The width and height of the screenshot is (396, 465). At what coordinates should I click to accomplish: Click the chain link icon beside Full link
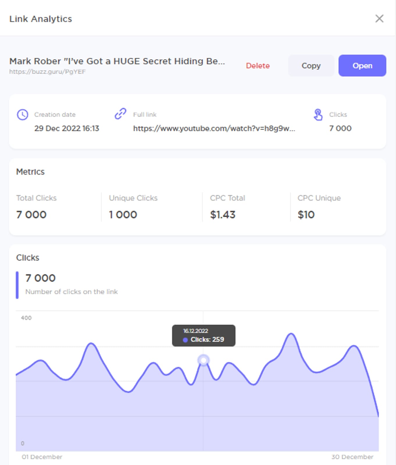120,114
